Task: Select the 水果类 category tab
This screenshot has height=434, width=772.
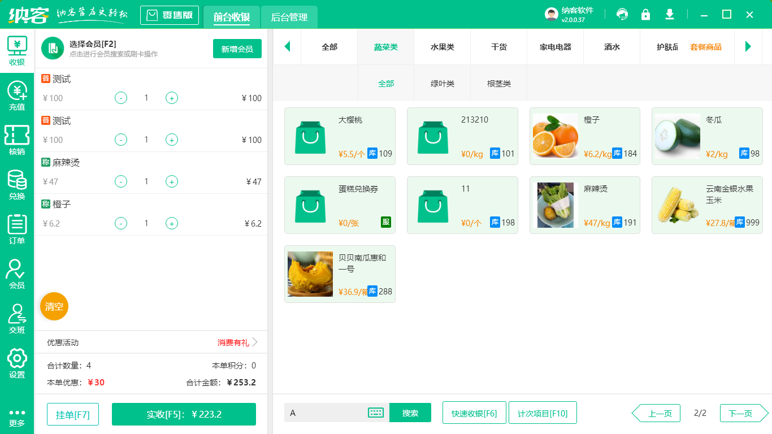Action: tap(442, 47)
